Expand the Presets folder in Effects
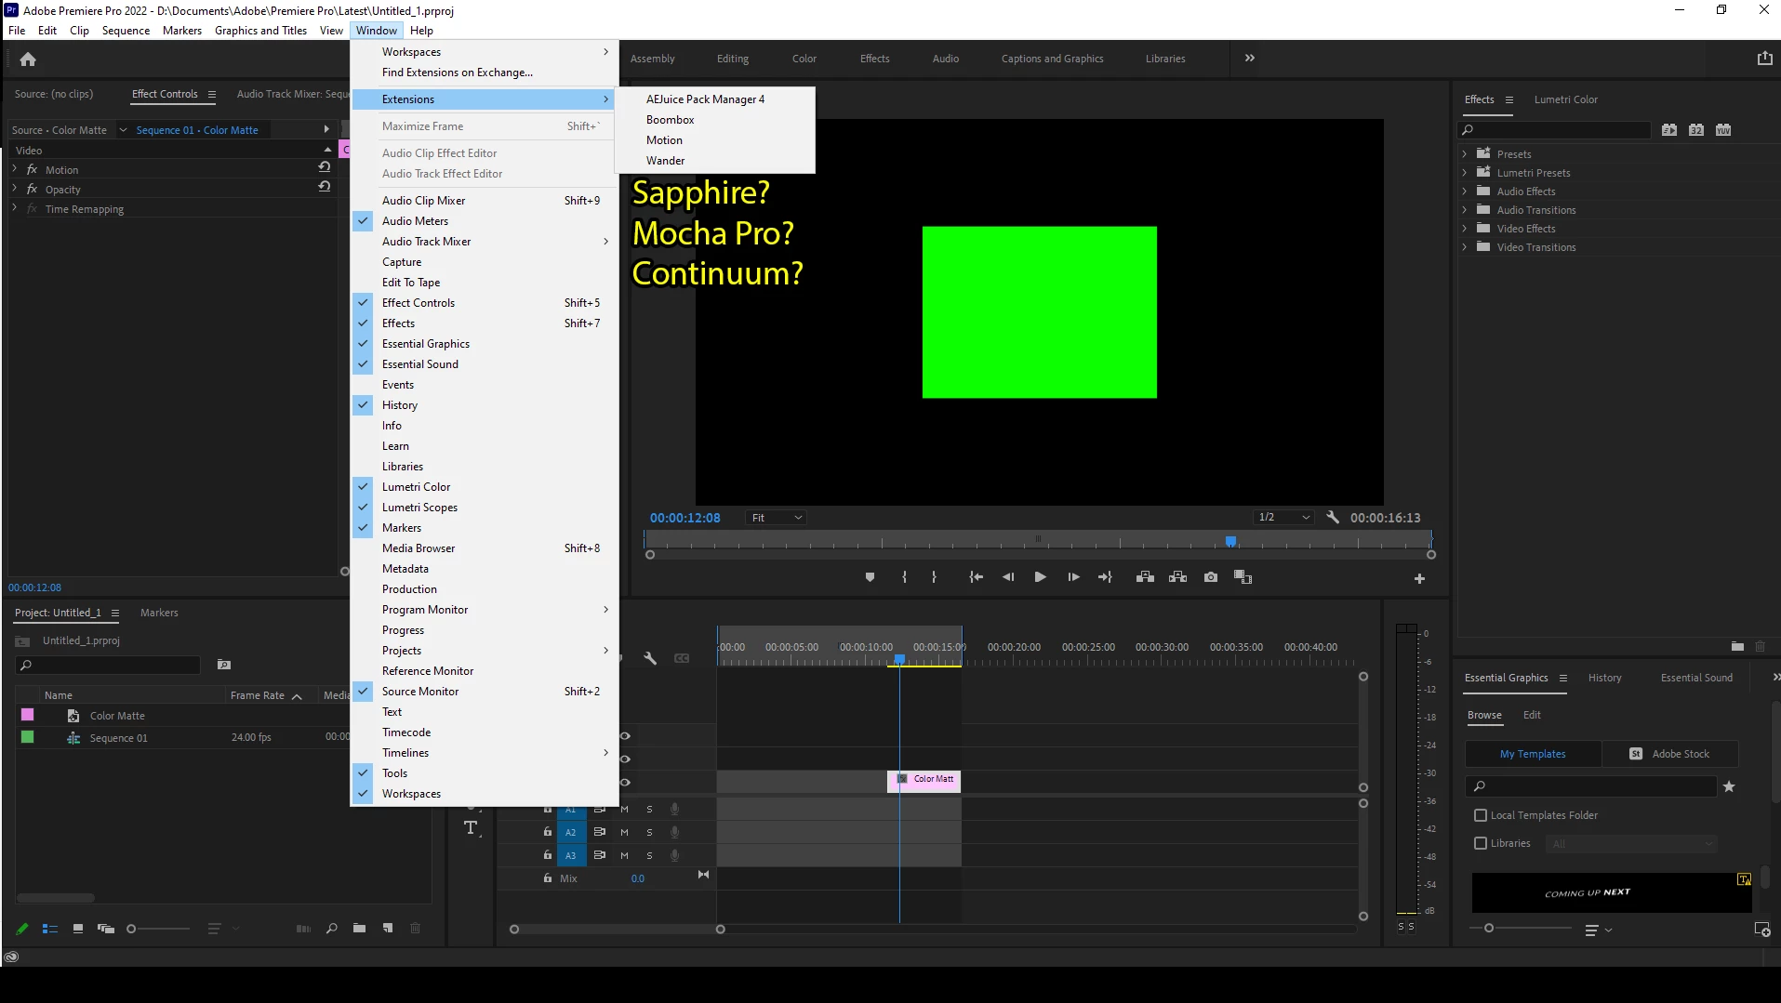Image resolution: width=1781 pixels, height=1003 pixels. pyautogui.click(x=1465, y=154)
